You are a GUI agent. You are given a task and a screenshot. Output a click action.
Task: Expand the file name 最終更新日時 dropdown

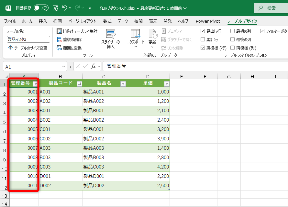[x=185, y=8]
